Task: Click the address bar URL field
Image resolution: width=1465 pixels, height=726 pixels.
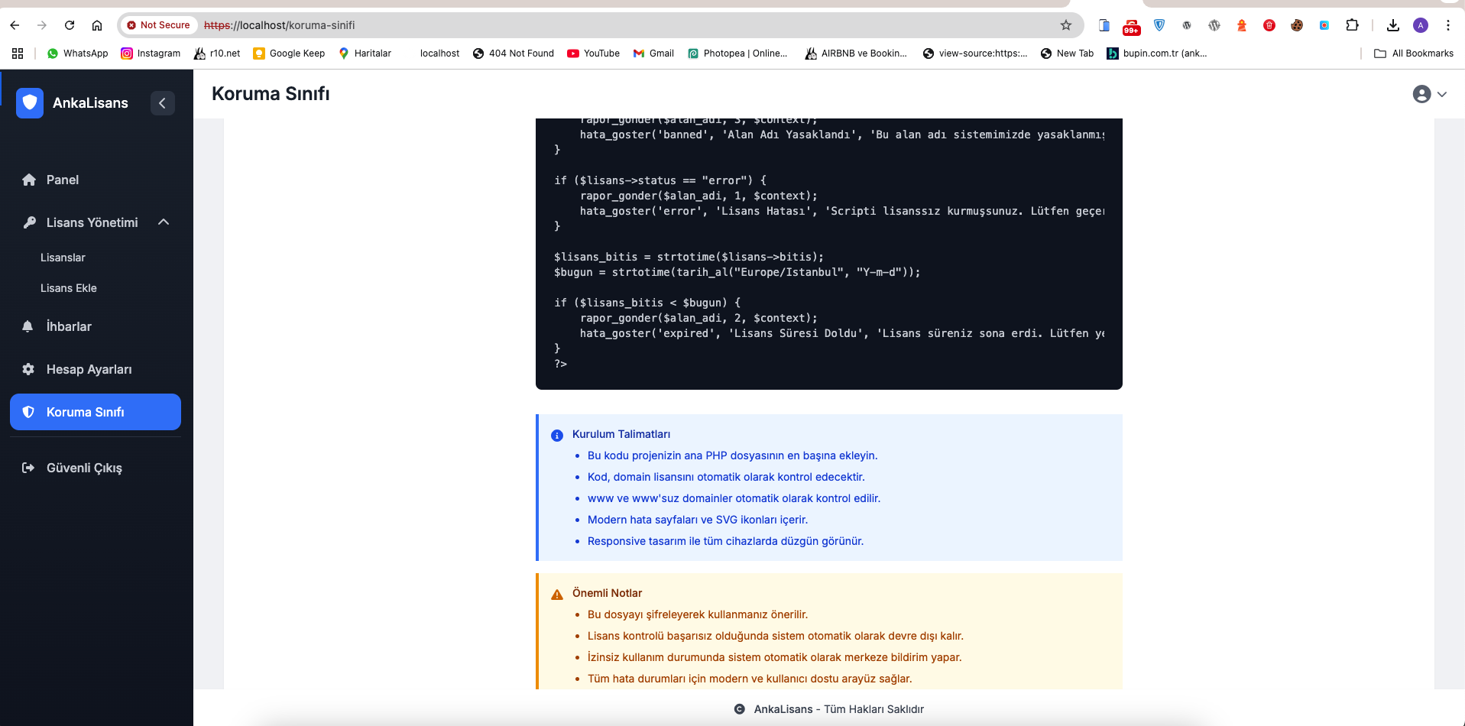Action: [x=611, y=25]
